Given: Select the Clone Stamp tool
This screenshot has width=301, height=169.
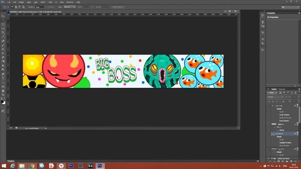Looking at the screenshot, I should 3,49.
